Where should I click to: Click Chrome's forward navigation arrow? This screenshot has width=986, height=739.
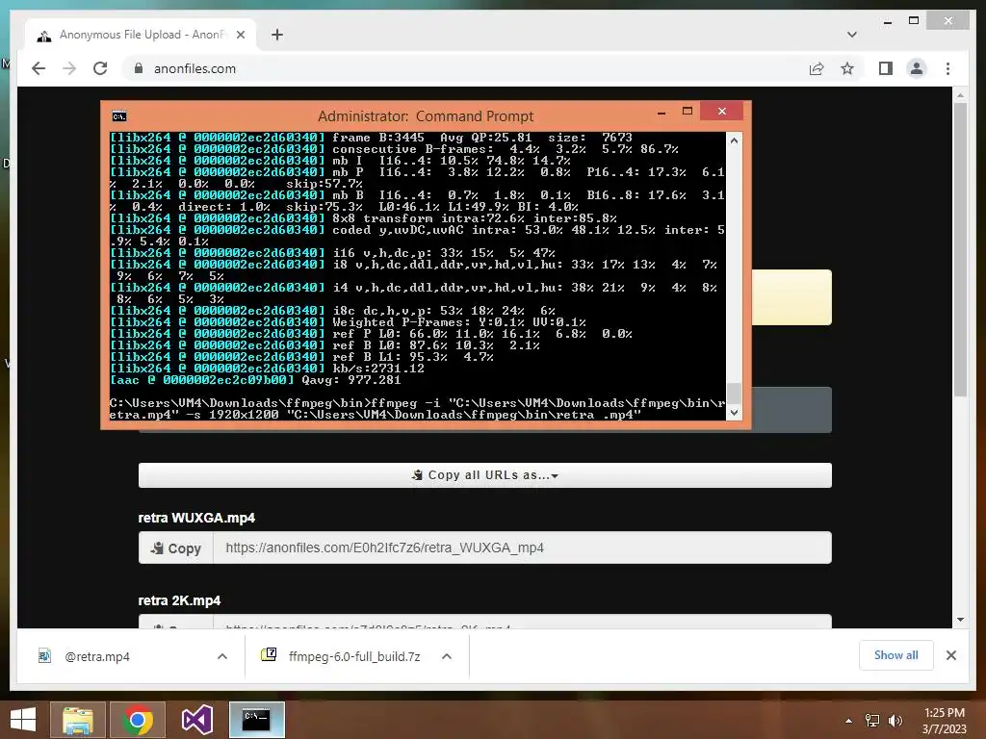(x=69, y=68)
